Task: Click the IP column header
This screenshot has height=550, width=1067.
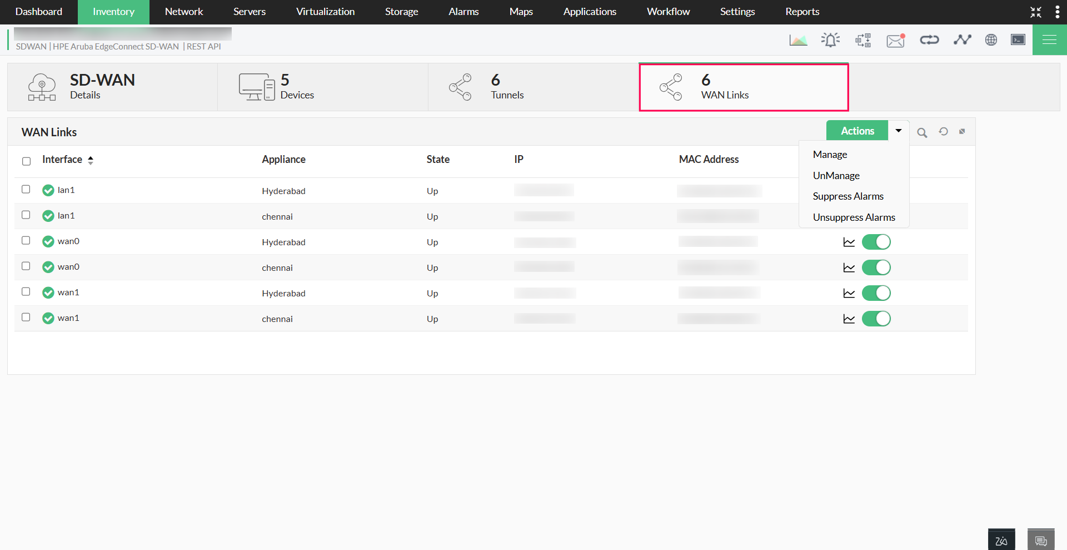Action: click(x=519, y=160)
